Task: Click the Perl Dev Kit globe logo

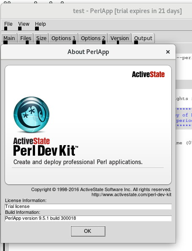Action: click(x=31, y=114)
